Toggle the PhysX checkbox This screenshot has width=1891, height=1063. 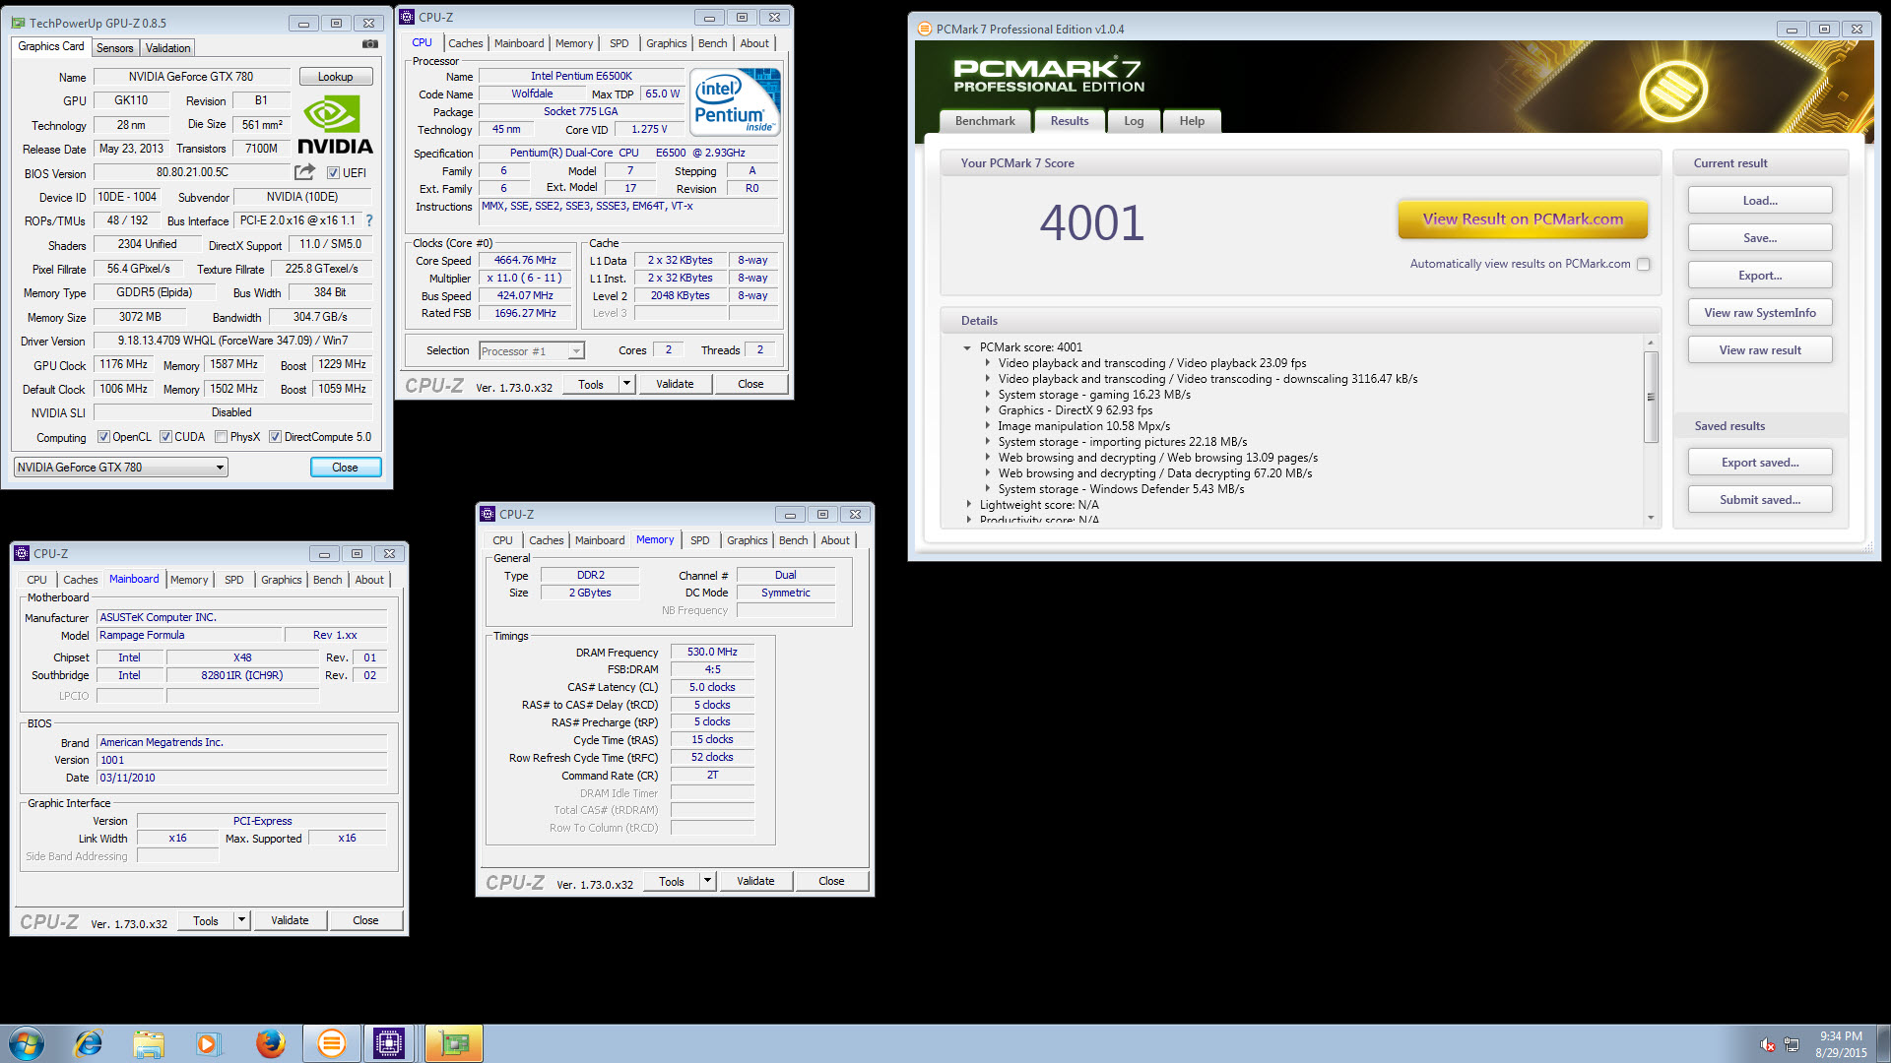click(x=222, y=437)
